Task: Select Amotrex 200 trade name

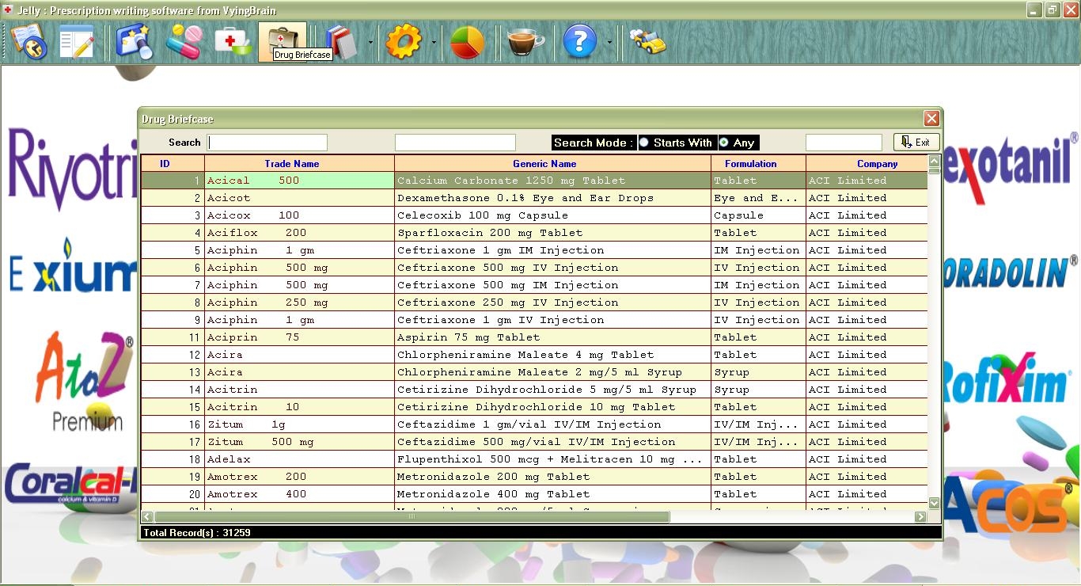Action: pyautogui.click(x=299, y=477)
